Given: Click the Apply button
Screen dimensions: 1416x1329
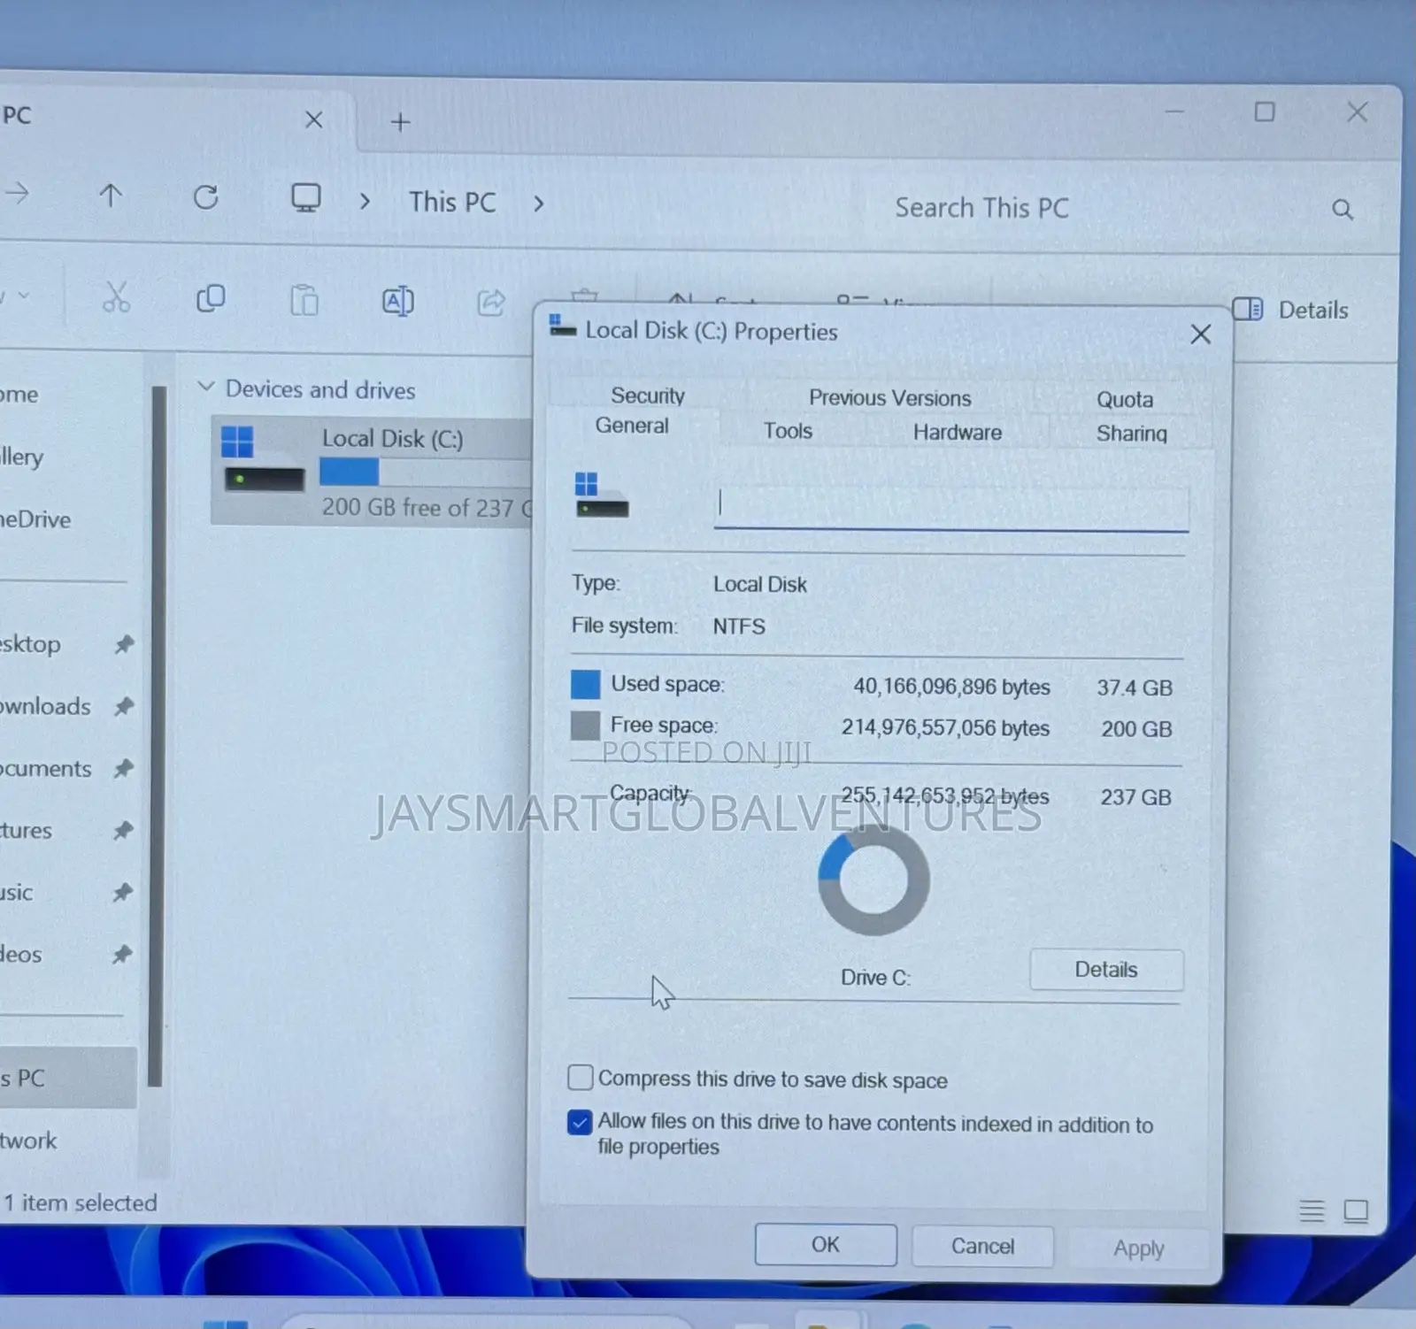Looking at the screenshot, I should tap(1139, 1248).
